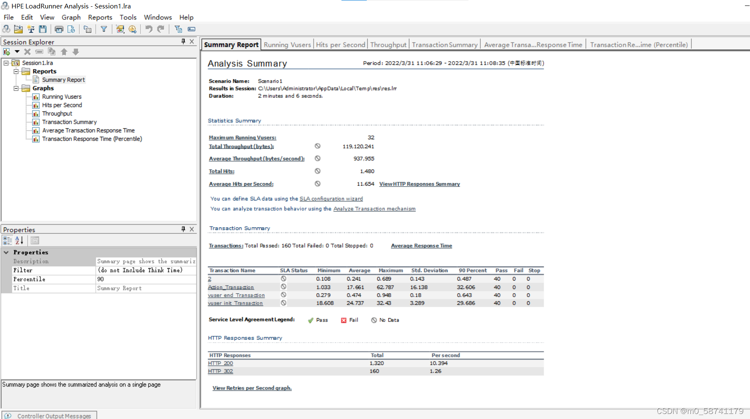Click the Delete X icon in Session Explorer
The image size is (750, 419).
(27, 52)
